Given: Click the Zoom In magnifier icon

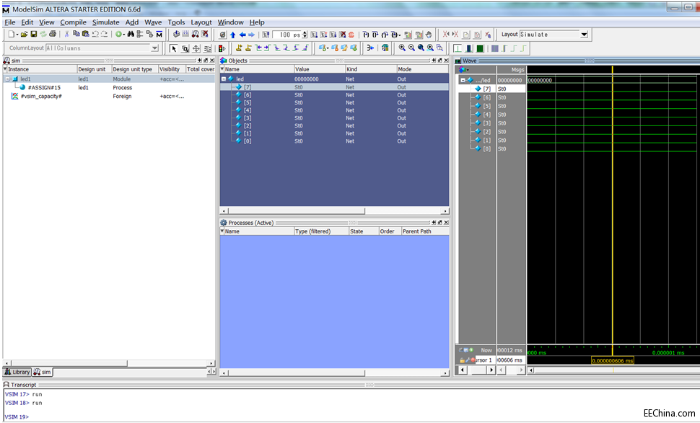Looking at the screenshot, I should coord(402,48).
